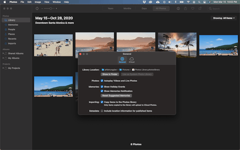Expand My Projects in the sidebar
Screen dimensions: 240x150
click(3, 68)
